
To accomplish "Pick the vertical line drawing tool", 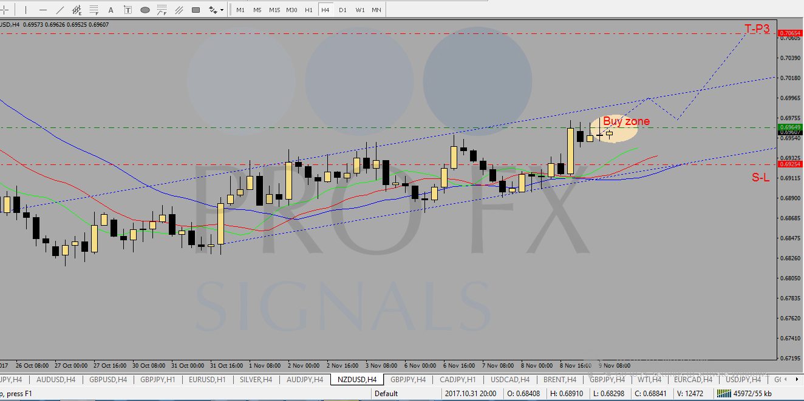I will point(26,10).
